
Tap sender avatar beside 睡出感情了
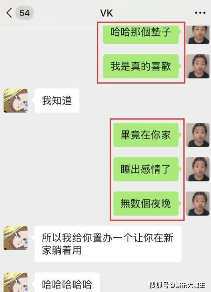click(x=197, y=169)
